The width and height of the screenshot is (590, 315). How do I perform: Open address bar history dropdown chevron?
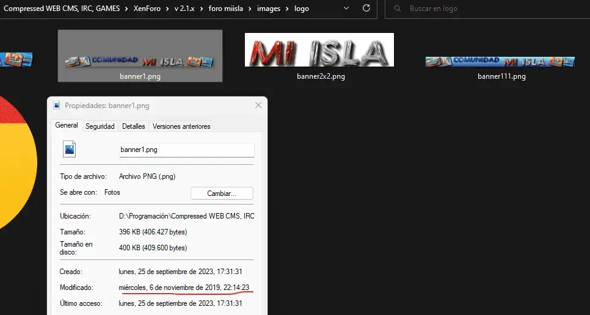click(x=346, y=9)
